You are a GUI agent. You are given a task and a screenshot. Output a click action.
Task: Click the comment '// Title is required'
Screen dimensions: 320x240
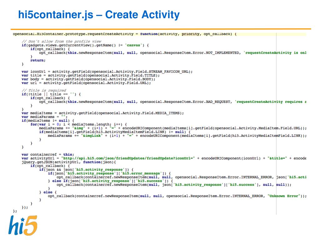[x=44, y=90]
